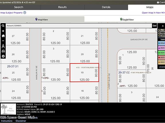Viewport: 165px width, 123px height.
Task: Return to map home extent icon
Action: point(3,36)
